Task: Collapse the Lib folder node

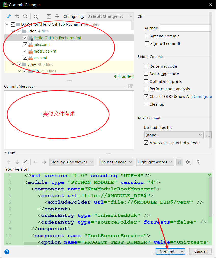Action: tap(19, 71)
